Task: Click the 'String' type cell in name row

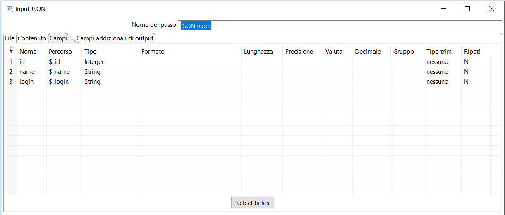Action: tap(110, 72)
